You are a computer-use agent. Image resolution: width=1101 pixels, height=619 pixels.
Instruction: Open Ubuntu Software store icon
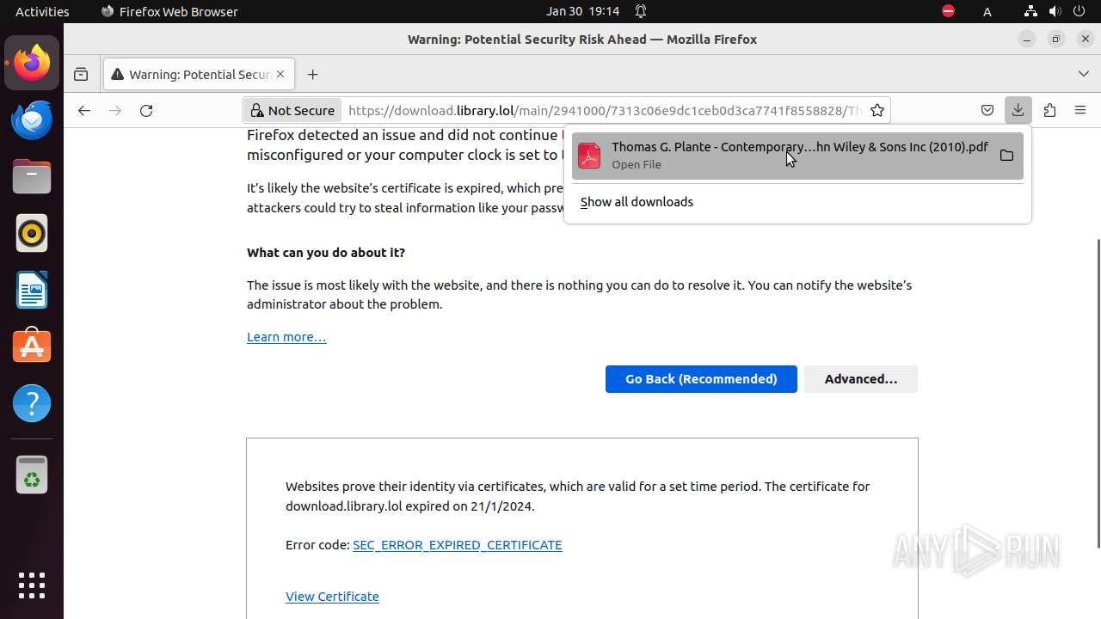[x=32, y=346]
